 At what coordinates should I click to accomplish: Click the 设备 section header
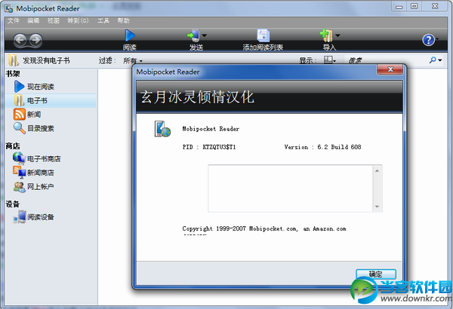click(x=13, y=204)
